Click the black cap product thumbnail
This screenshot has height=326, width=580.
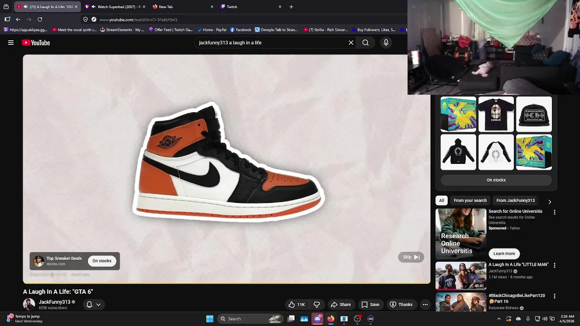[534, 114]
